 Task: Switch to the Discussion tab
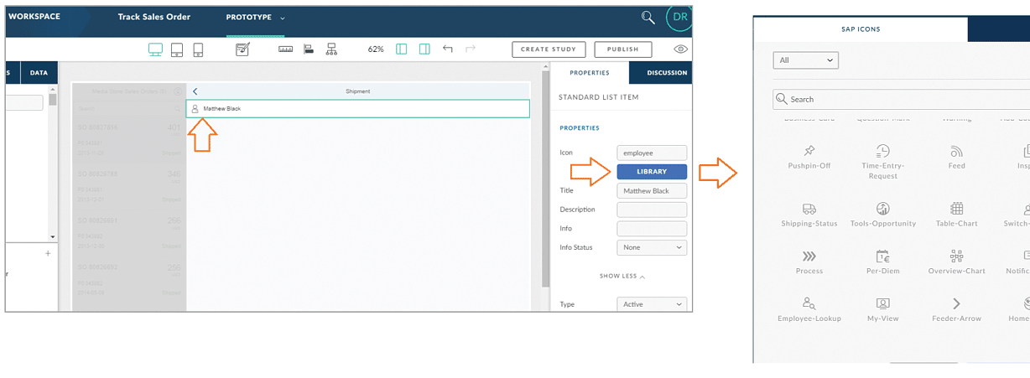point(667,73)
